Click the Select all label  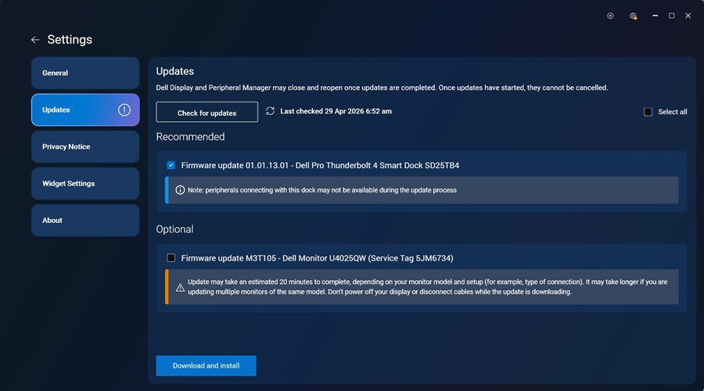click(x=673, y=112)
